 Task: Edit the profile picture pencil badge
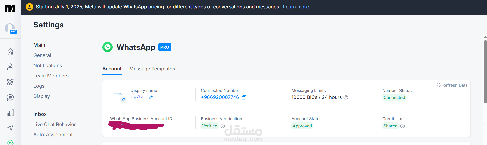(123, 100)
